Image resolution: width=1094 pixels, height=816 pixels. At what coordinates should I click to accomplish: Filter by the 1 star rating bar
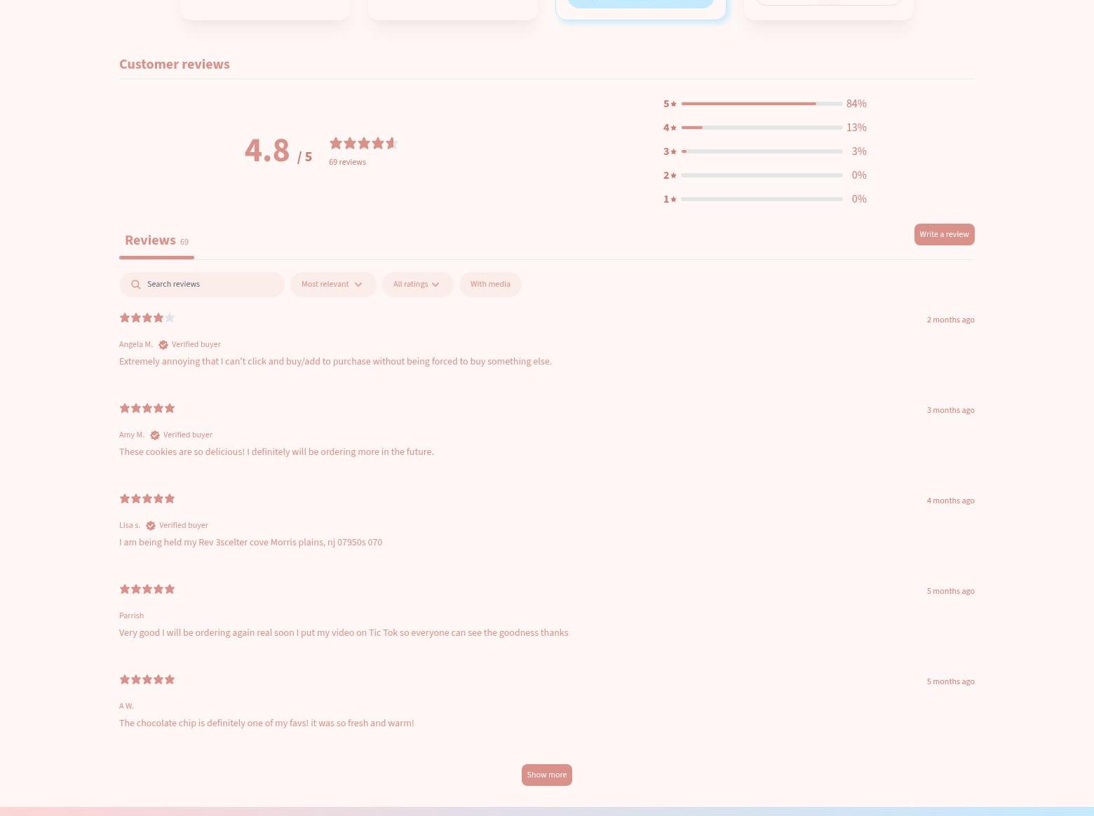click(762, 199)
